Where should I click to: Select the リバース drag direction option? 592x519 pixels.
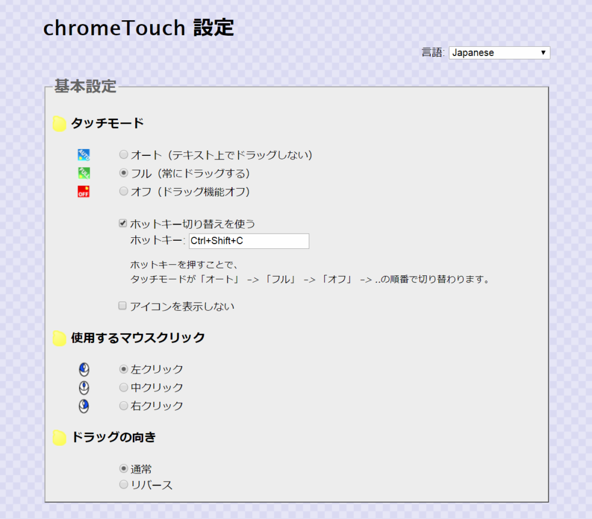(x=123, y=484)
